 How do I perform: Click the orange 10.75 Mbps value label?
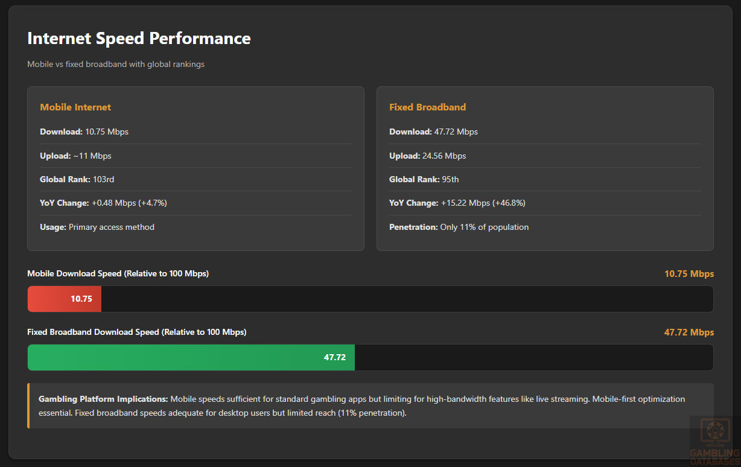[689, 274]
